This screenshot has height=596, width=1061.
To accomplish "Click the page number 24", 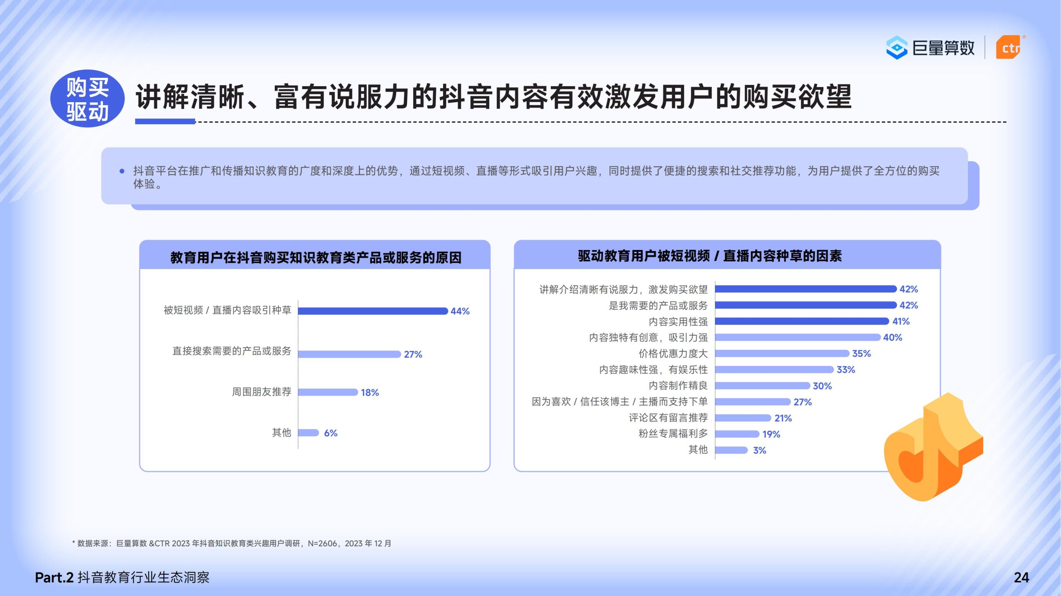I will click(x=1021, y=577).
